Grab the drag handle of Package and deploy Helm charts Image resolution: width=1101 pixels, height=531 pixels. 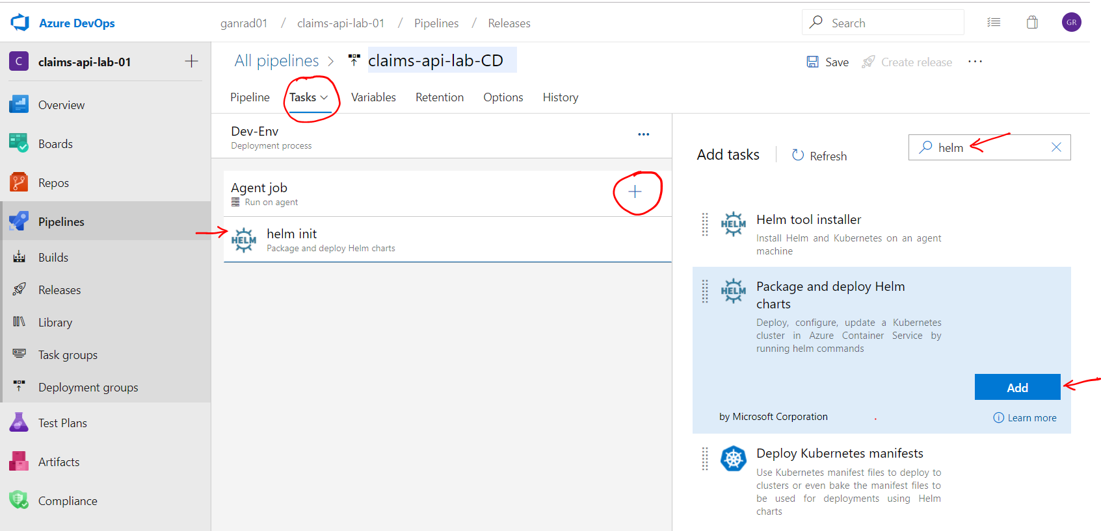tap(705, 291)
